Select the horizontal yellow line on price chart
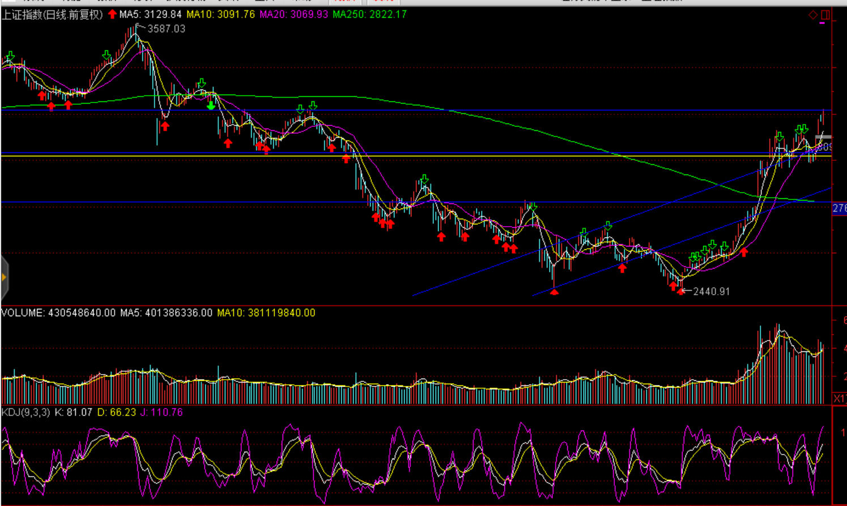 (x=397, y=155)
